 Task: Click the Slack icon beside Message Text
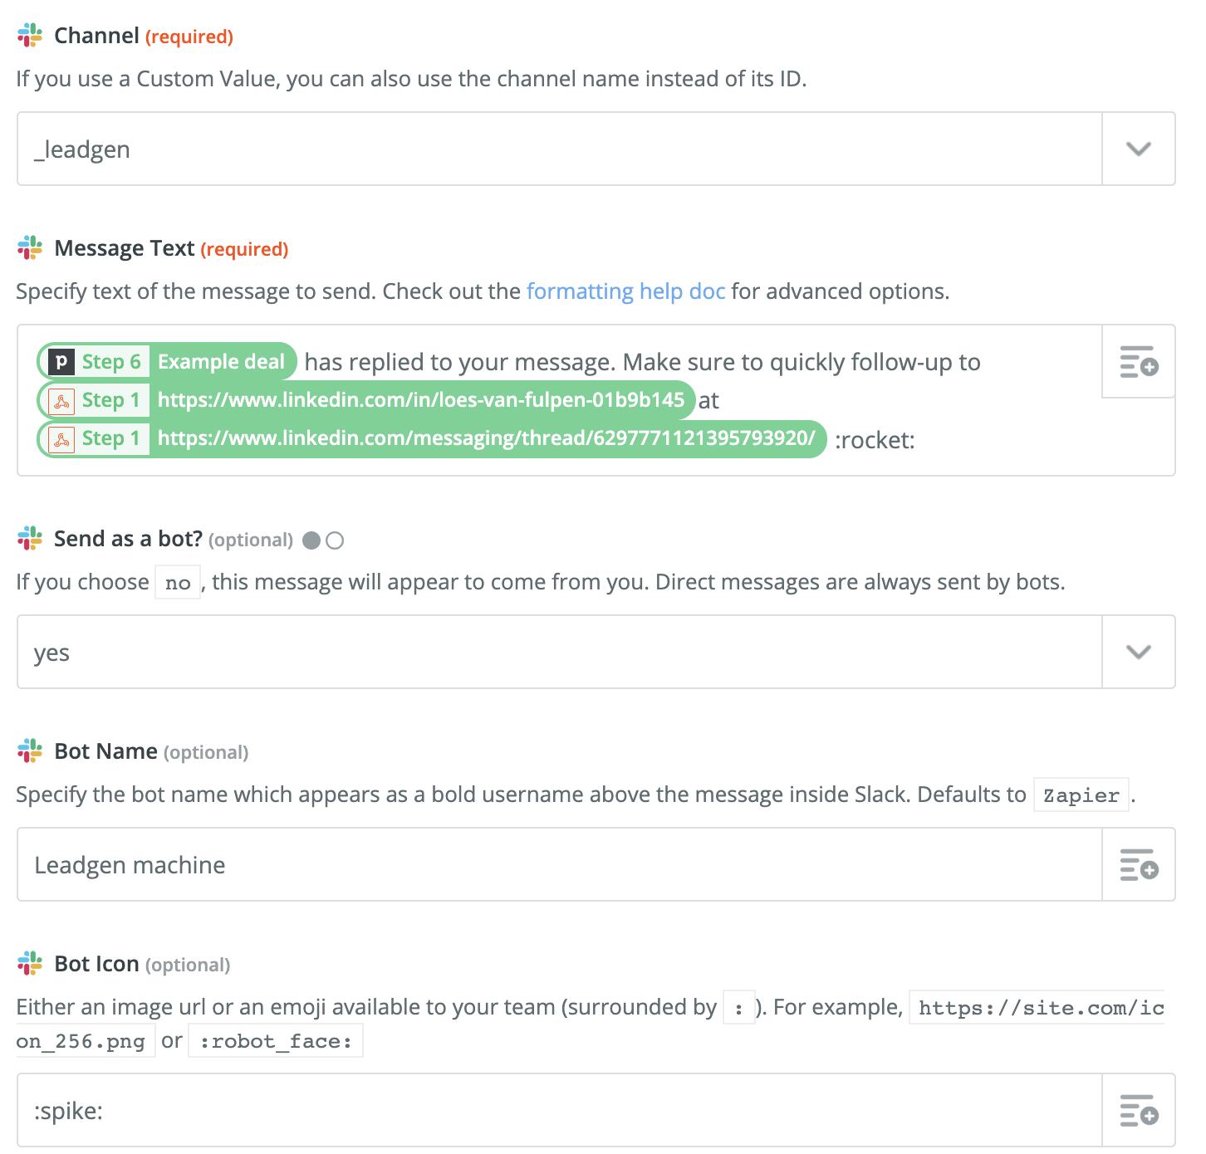tap(30, 248)
